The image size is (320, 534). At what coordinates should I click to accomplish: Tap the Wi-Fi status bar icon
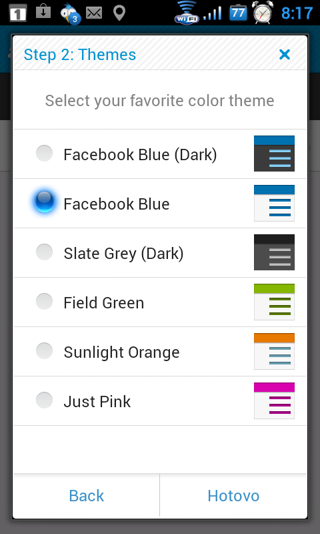[x=187, y=13]
